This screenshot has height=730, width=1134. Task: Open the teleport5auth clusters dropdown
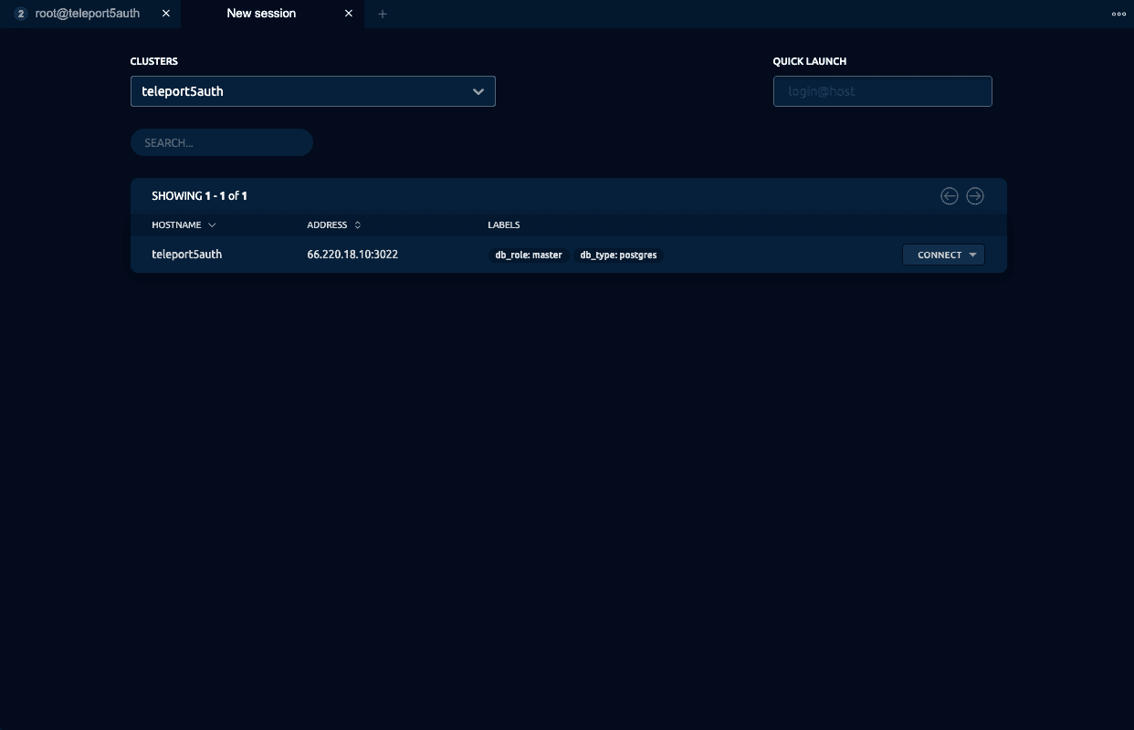(313, 91)
